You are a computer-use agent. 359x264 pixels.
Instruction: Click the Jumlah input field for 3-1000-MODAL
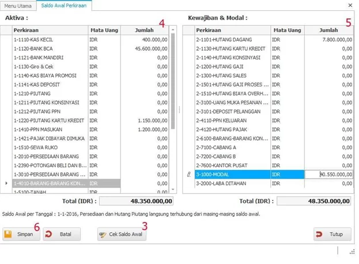[328, 174]
